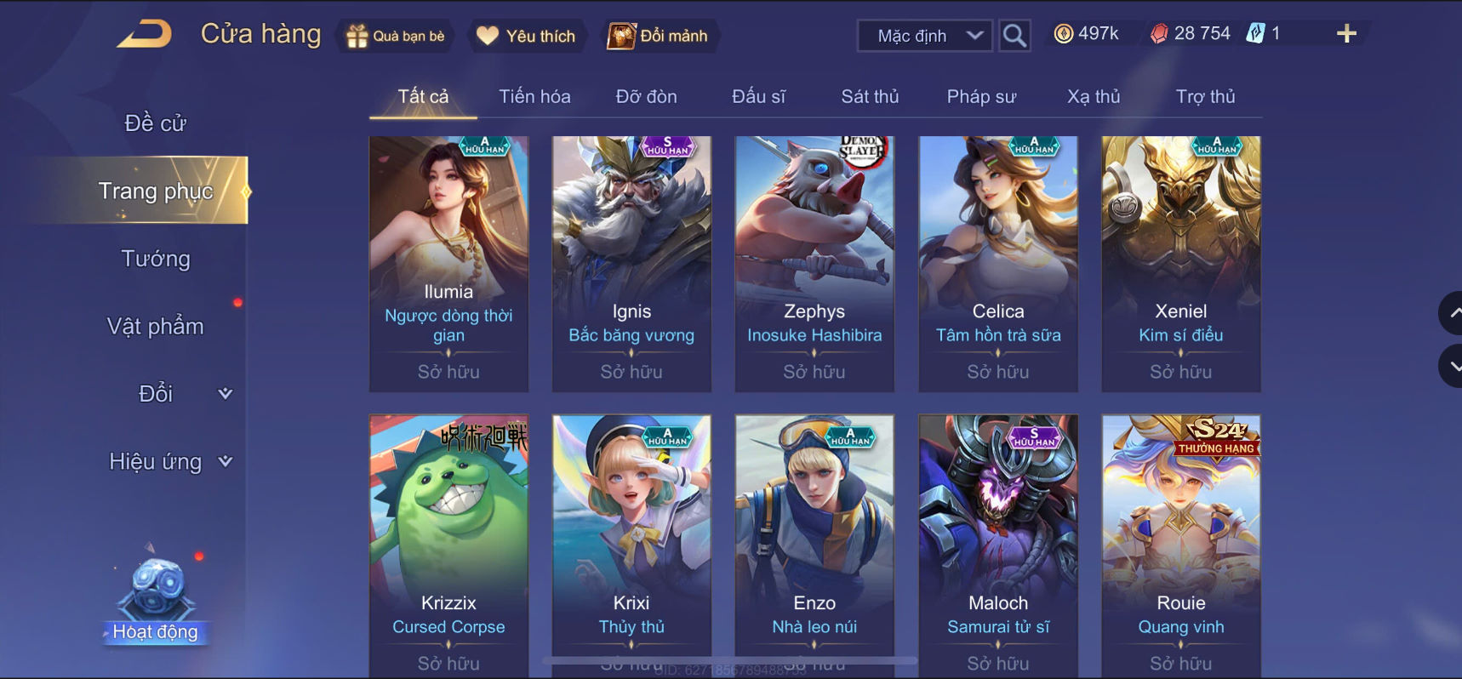Open the Yêu thích favorites button
1462x679 pixels.
click(x=526, y=36)
